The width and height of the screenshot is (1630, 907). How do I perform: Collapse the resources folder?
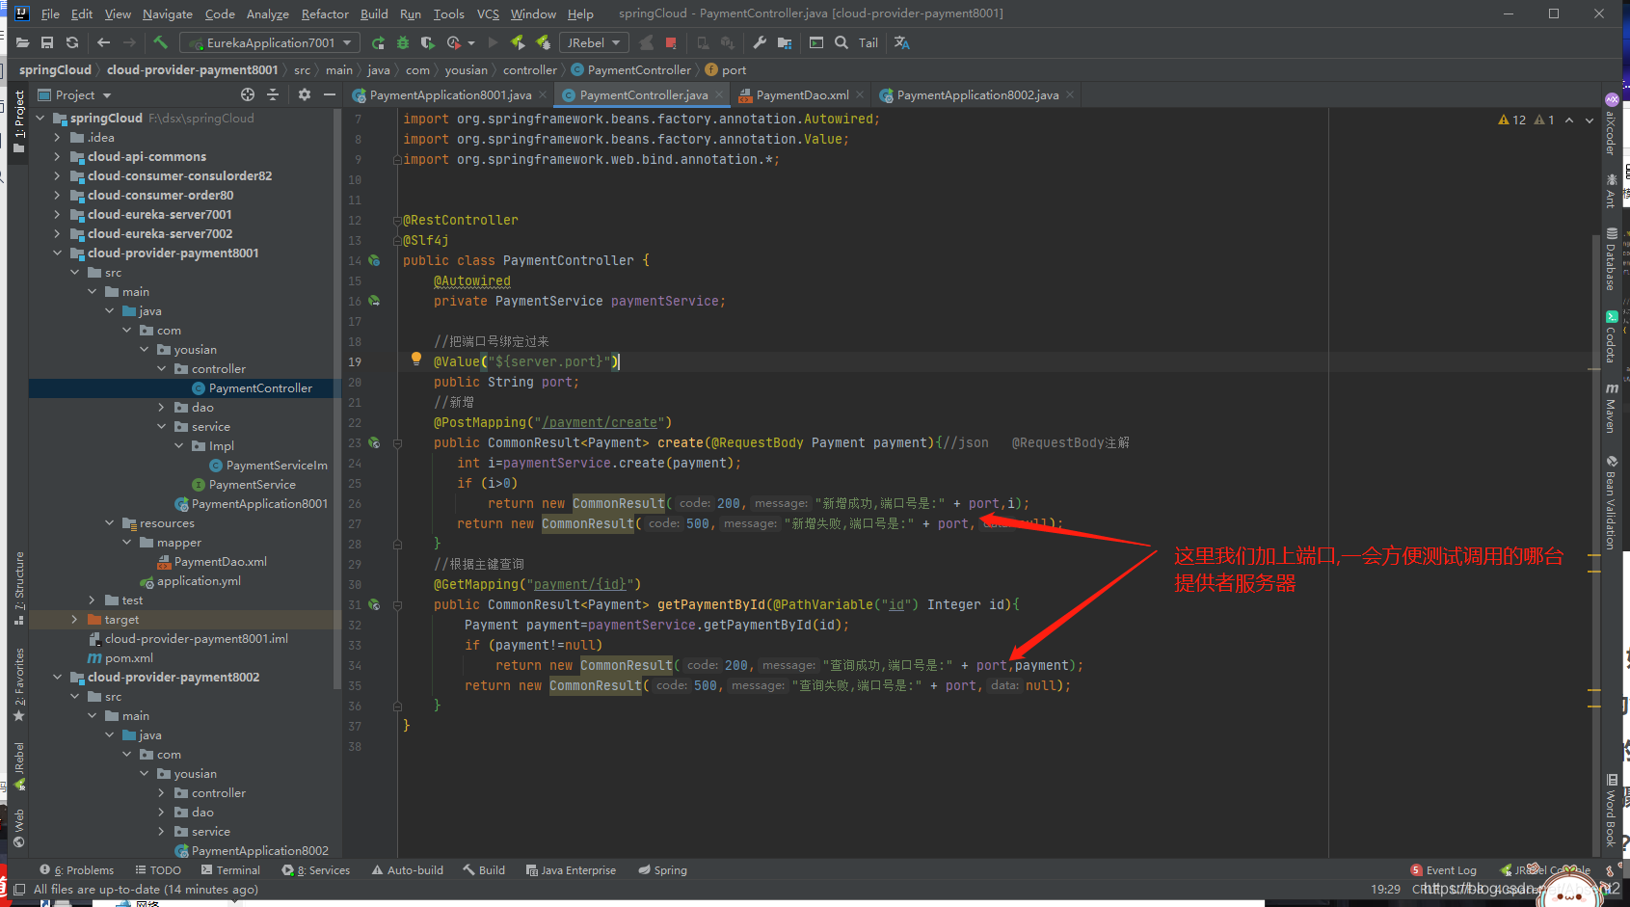[109, 523]
